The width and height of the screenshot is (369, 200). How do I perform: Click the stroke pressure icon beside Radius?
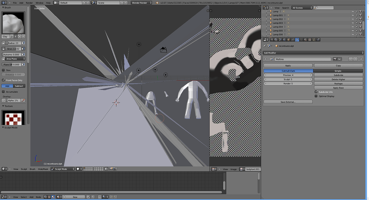(23, 43)
